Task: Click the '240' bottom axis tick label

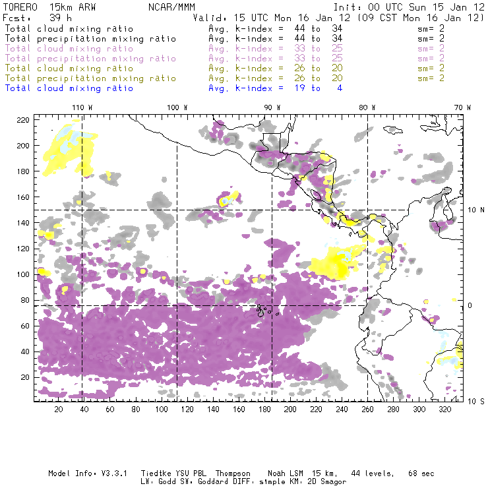Action: coord(342,410)
